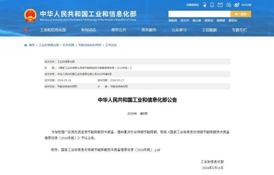
Task: Click the home icon in breadcrumb
Action: 26,45
